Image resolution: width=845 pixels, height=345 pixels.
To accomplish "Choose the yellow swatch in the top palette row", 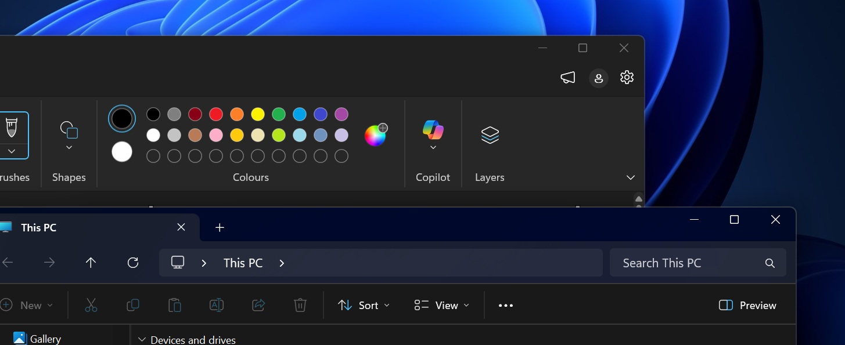I will (258, 114).
